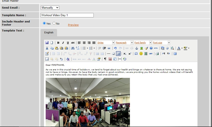Insert horizontal rule line

(109, 54)
